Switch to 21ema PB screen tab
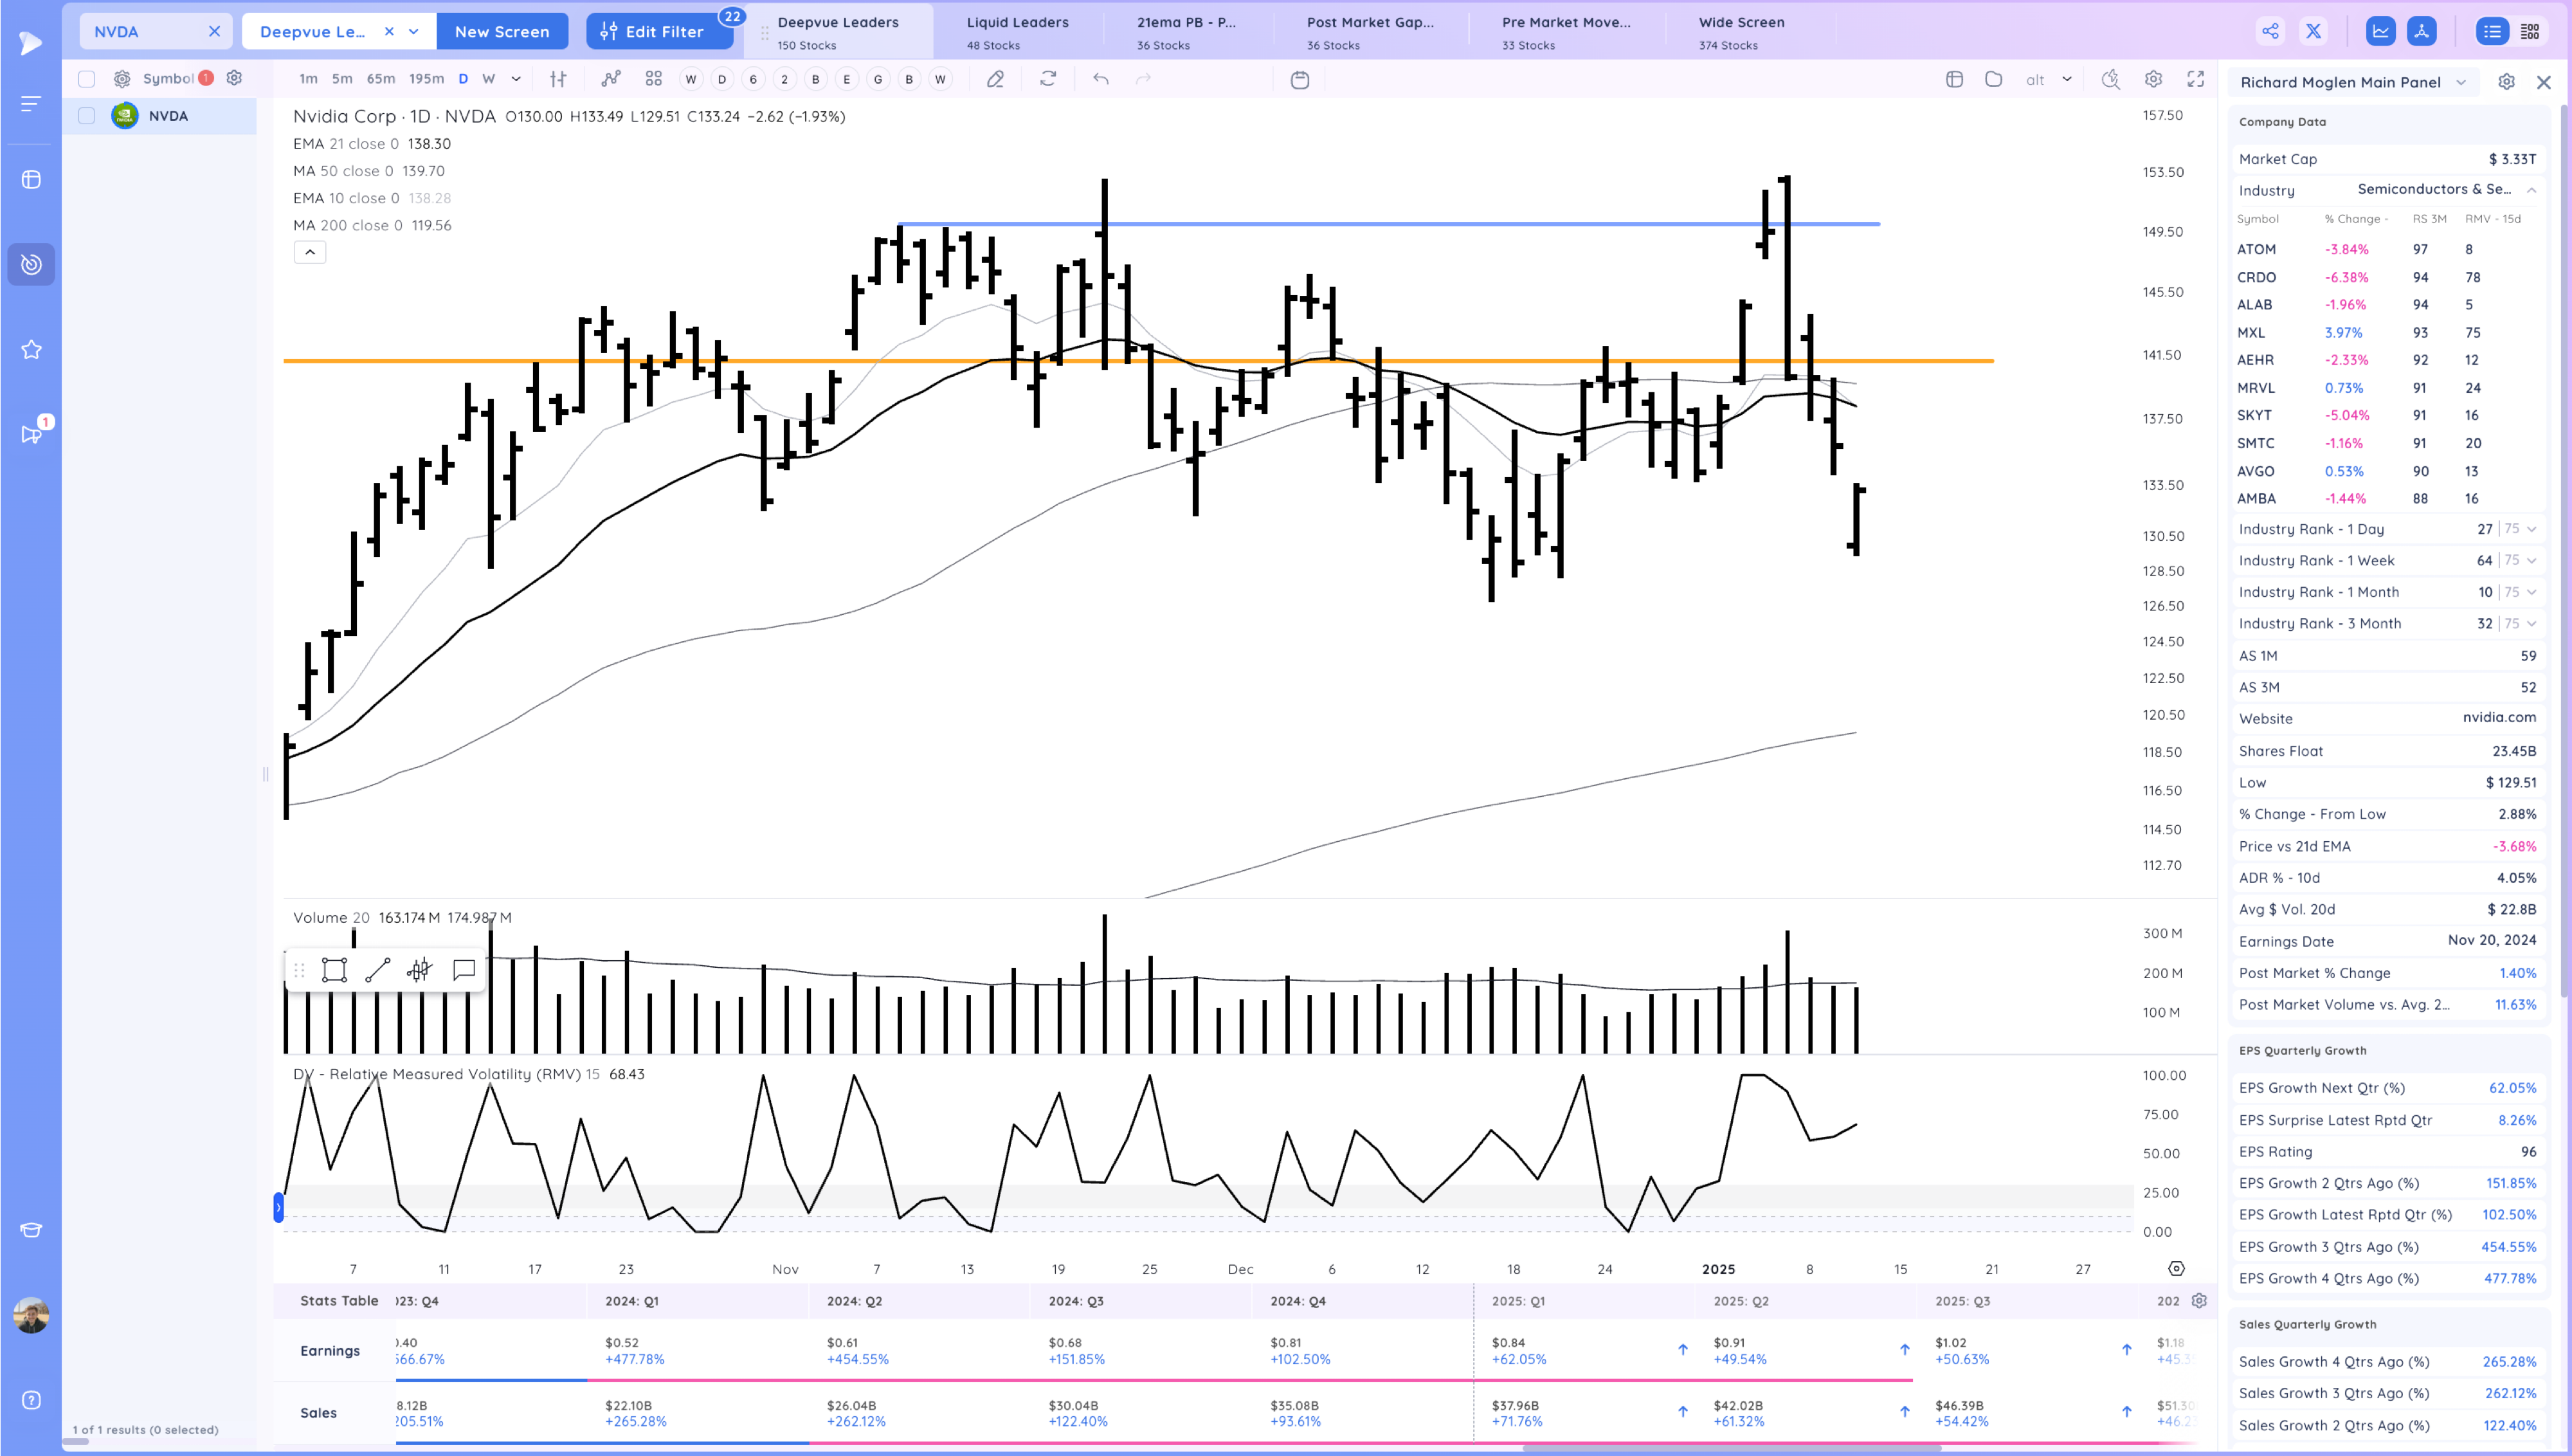This screenshot has width=2572, height=1456. point(1186,32)
